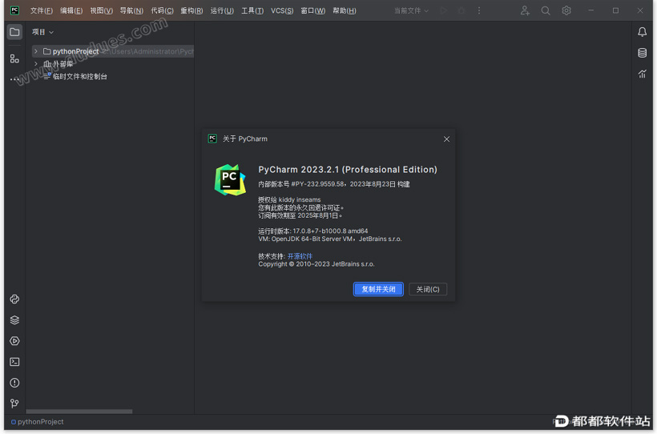Open the 帮助(H) menu
The height and width of the screenshot is (434, 657).
345,10
